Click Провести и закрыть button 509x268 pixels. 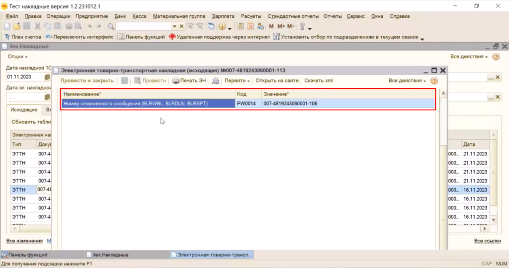(87, 80)
